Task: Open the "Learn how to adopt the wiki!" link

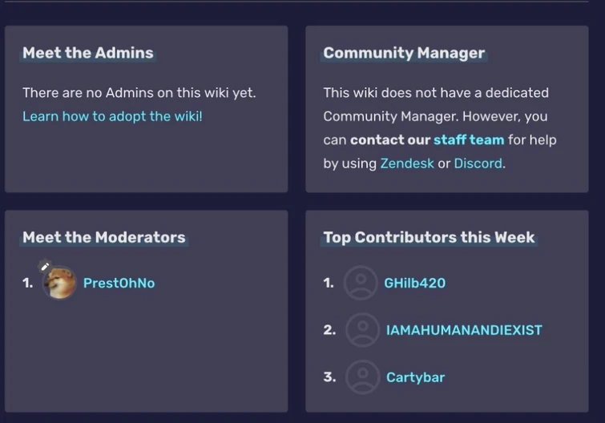Action: (x=112, y=116)
